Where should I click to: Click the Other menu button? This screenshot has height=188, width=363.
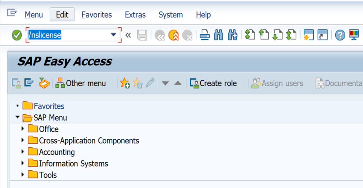coord(80,83)
